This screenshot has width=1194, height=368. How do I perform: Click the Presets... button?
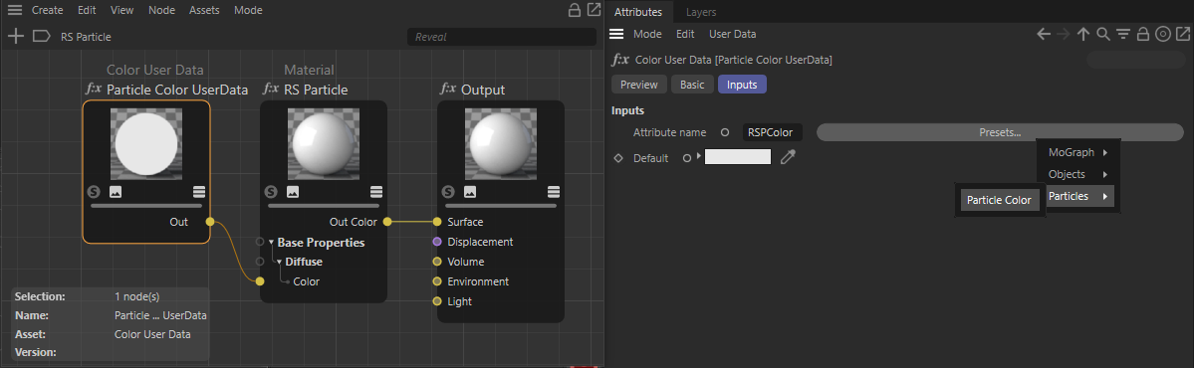[1000, 132]
